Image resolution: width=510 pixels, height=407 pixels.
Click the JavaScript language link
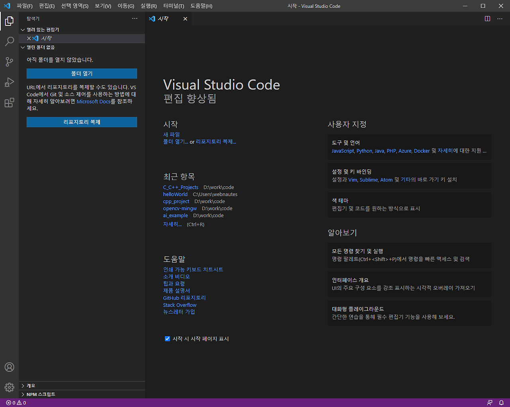[x=343, y=151]
